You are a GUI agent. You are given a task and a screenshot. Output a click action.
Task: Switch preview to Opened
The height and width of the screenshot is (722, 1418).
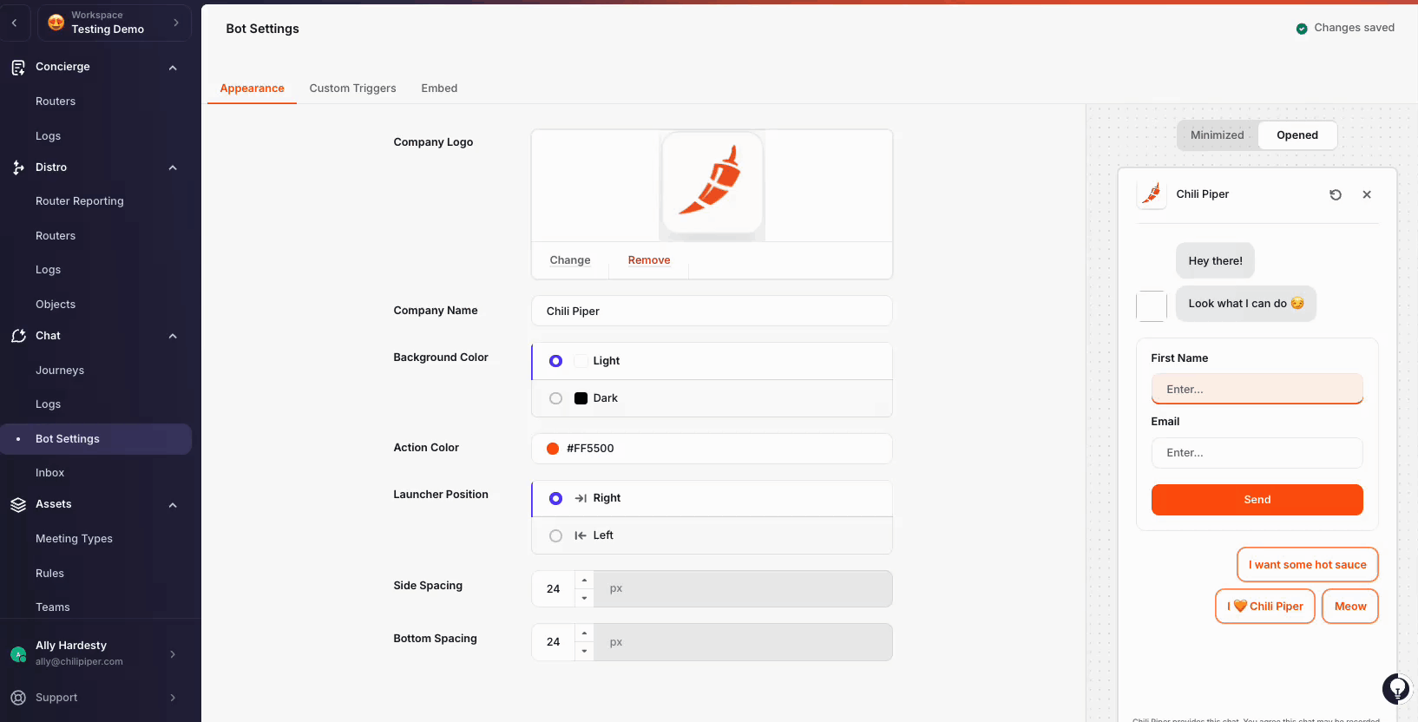click(1297, 135)
